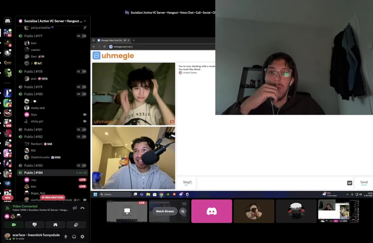Click browser reload button in stream
Viewport: 373px width, 243px height.
point(105,47)
